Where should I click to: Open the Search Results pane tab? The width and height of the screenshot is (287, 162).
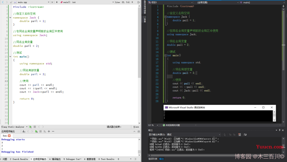pyautogui.click(x=19, y=159)
